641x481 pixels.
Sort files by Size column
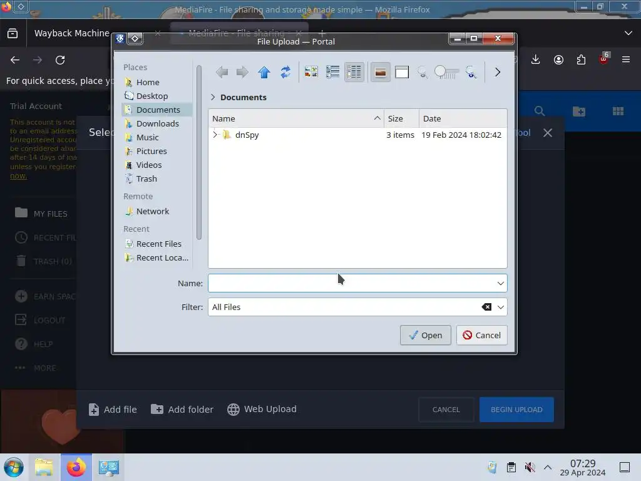tap(401, 118)
